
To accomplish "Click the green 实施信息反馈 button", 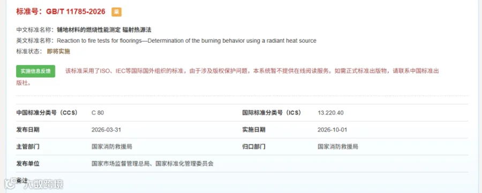I will (36, 71).
